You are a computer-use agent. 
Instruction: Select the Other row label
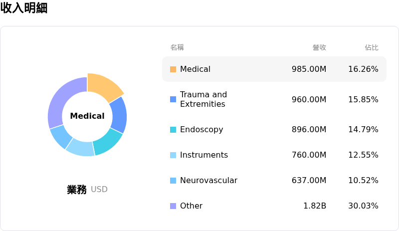[x=191, y=206]
